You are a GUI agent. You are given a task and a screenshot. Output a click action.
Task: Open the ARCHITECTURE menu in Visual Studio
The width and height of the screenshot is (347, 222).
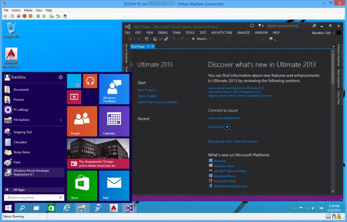tap(222, 33)
